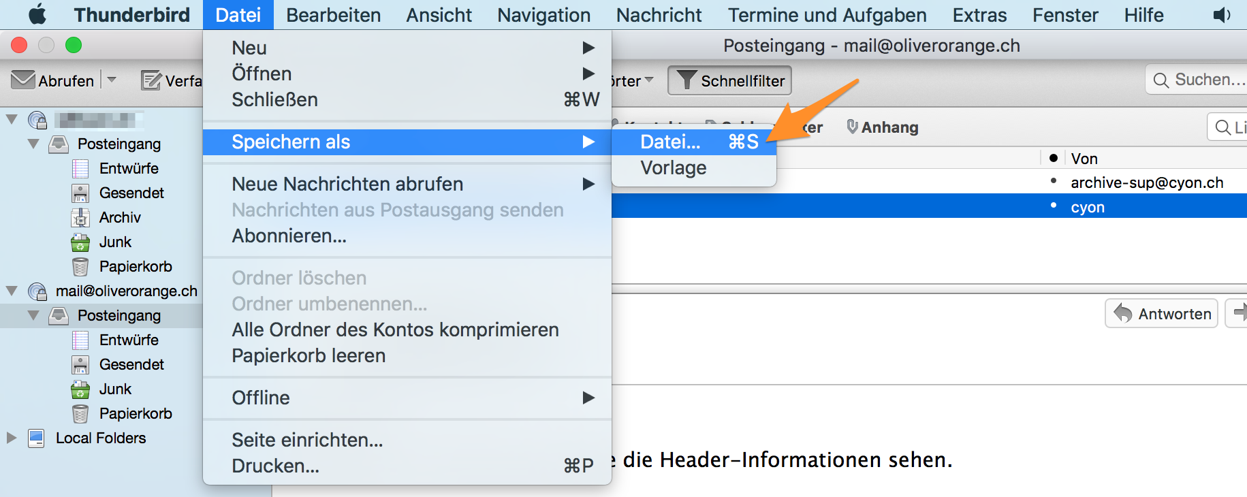Image resolution: width=1247 pixels, height=497 pixels.
Task: Click the blurred first account icon
Action: pos(37,120)
